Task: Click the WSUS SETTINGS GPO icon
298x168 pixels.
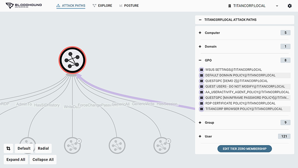Action: pos(202,70)
